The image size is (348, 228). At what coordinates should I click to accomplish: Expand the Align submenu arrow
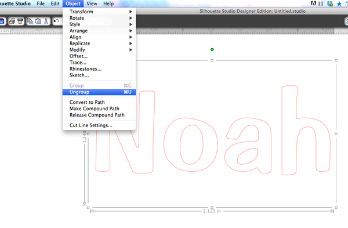point(130,37)
